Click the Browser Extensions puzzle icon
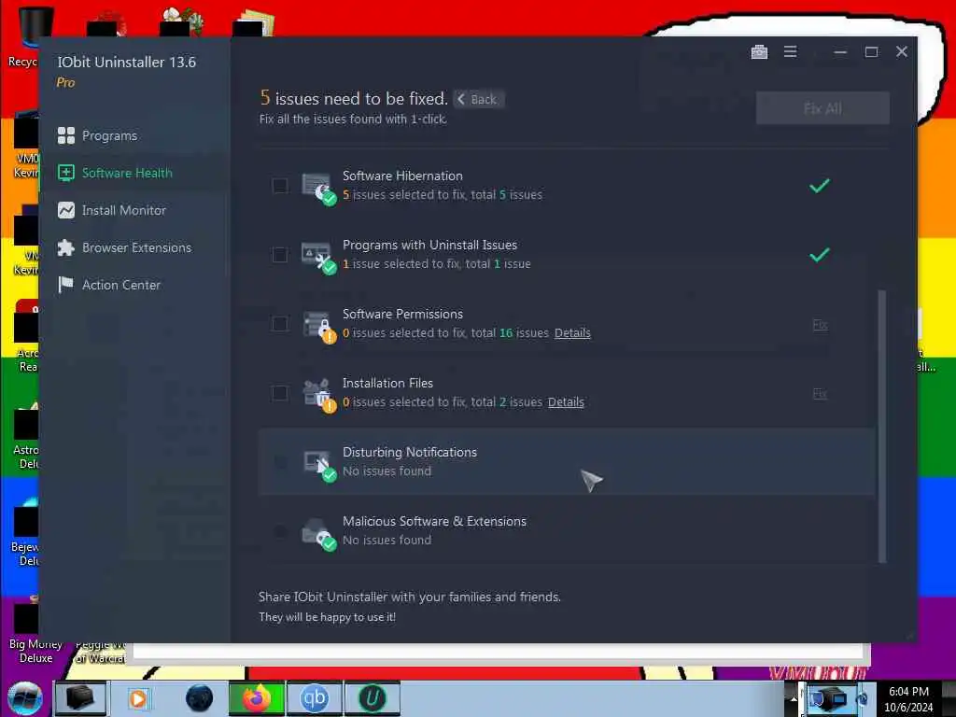Image resolution: width=956 pixels, height=717 pixels. [x=66, y=247]
